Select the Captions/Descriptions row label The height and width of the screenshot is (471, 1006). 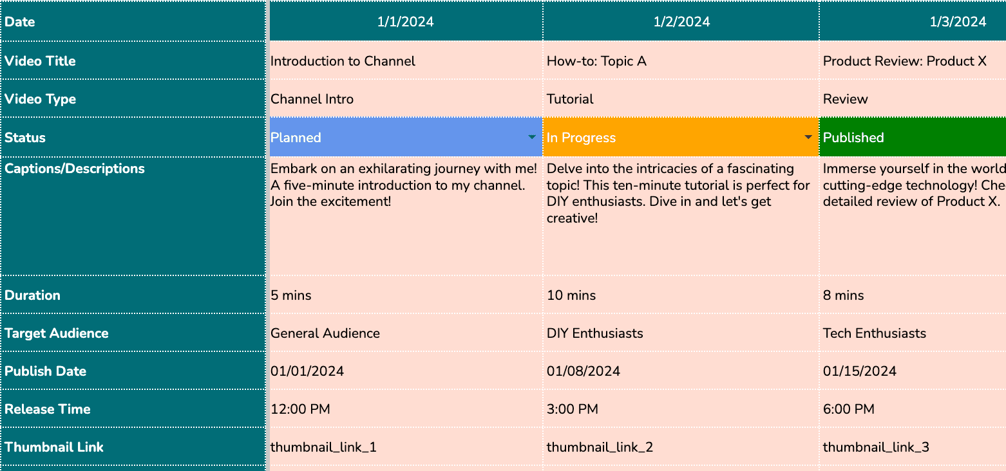(x=133, y=216)
